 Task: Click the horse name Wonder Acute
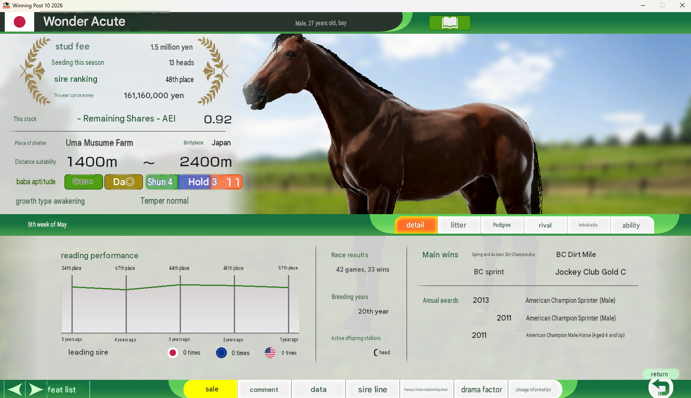coord(84,21)
